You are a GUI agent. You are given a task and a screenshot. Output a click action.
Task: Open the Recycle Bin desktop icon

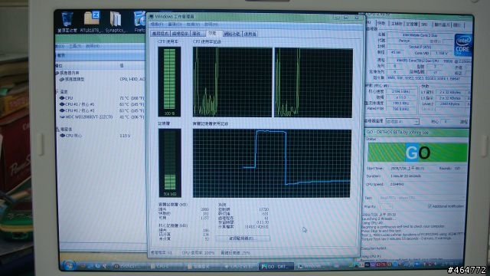coord(67,21)
